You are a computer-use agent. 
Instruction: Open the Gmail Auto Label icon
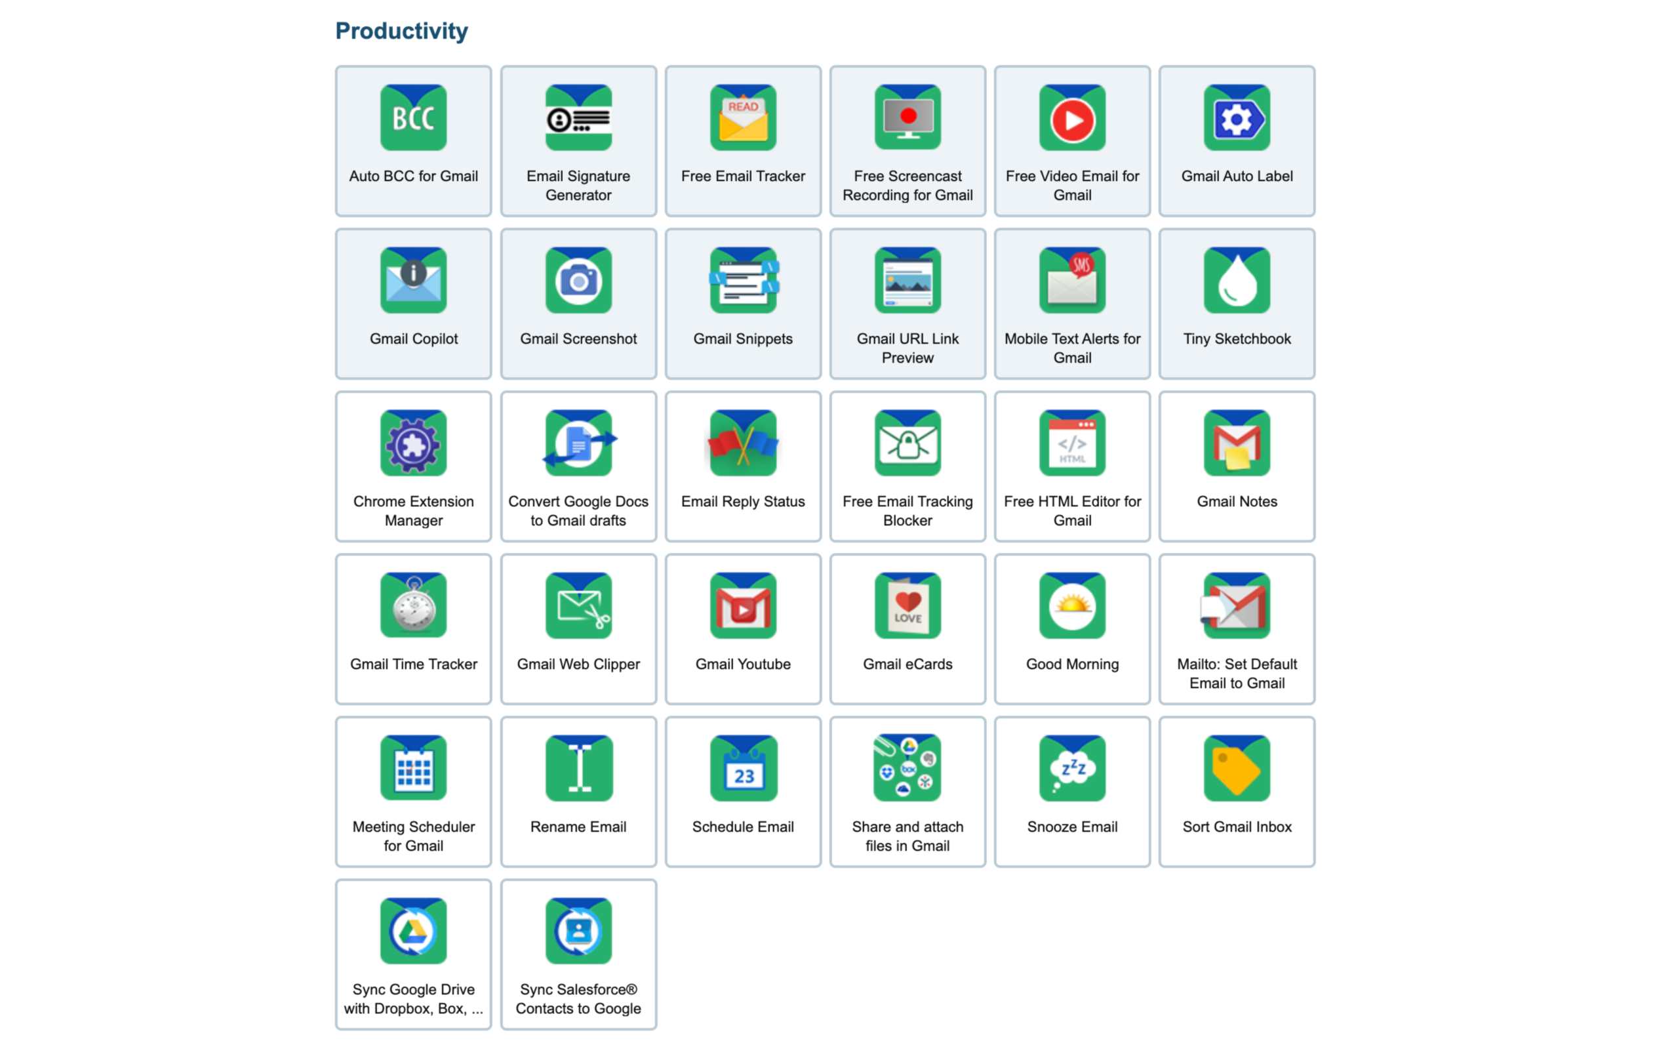click(x=1236, y=117)
